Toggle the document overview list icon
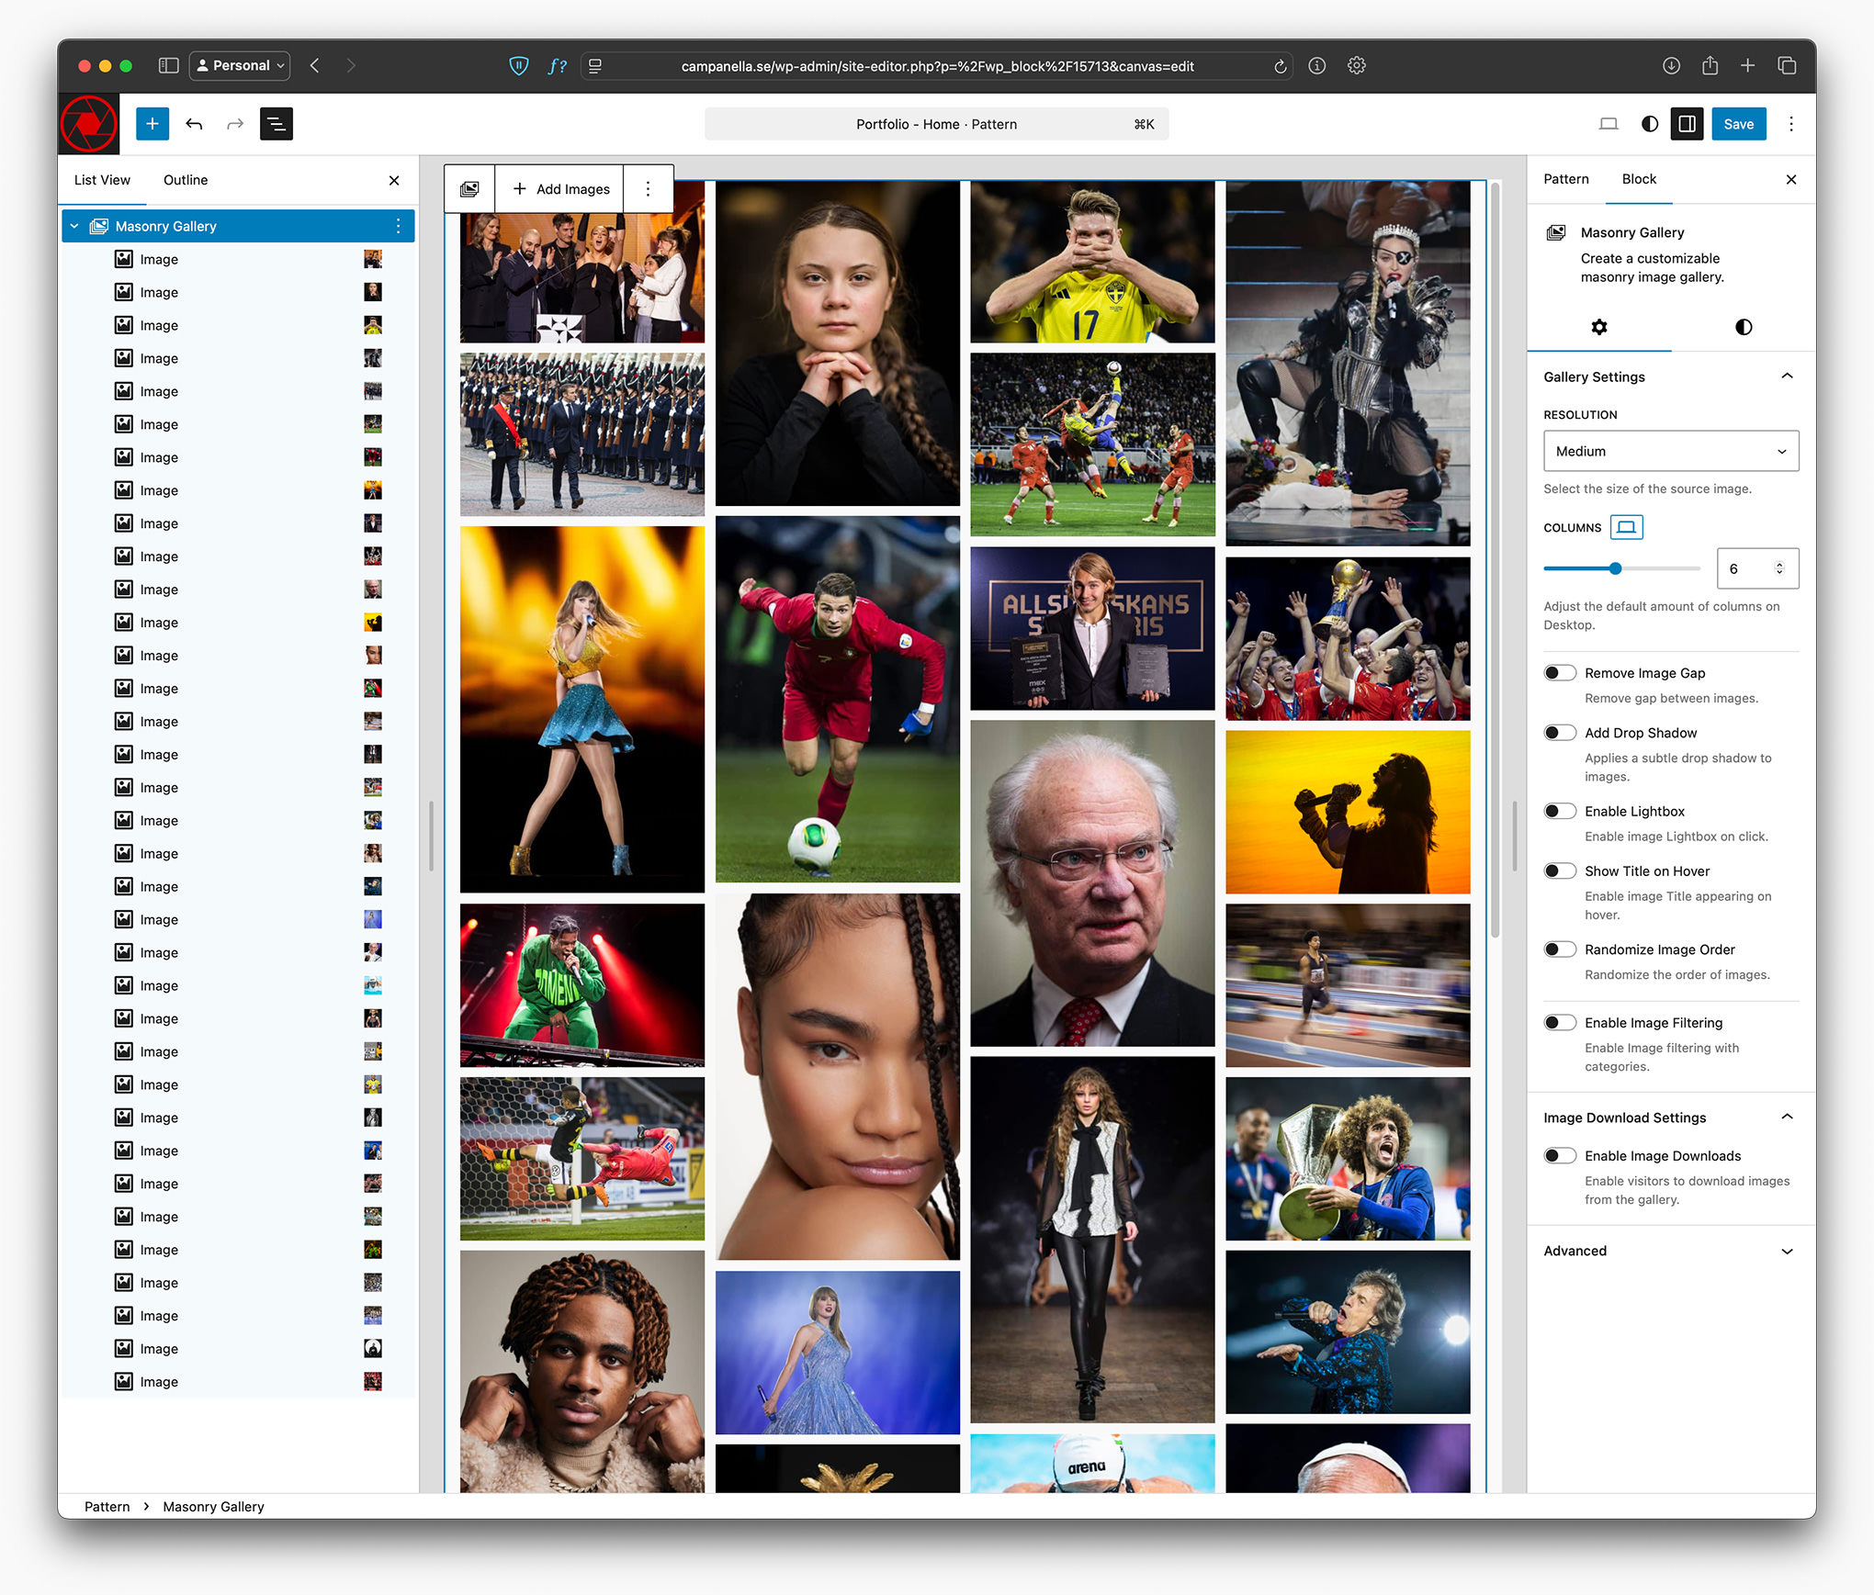 (x=276, y=124)
